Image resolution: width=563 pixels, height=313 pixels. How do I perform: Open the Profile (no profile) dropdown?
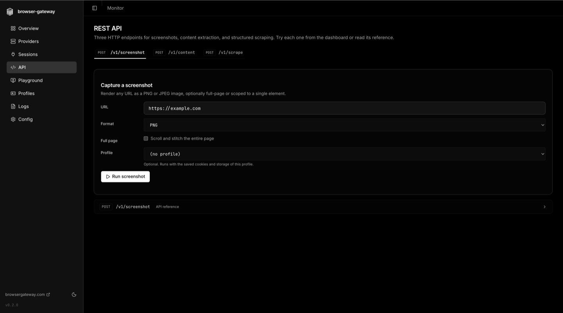(x=344, y=154)
